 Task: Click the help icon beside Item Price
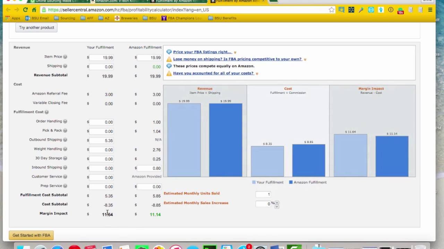tap(65, 57)
